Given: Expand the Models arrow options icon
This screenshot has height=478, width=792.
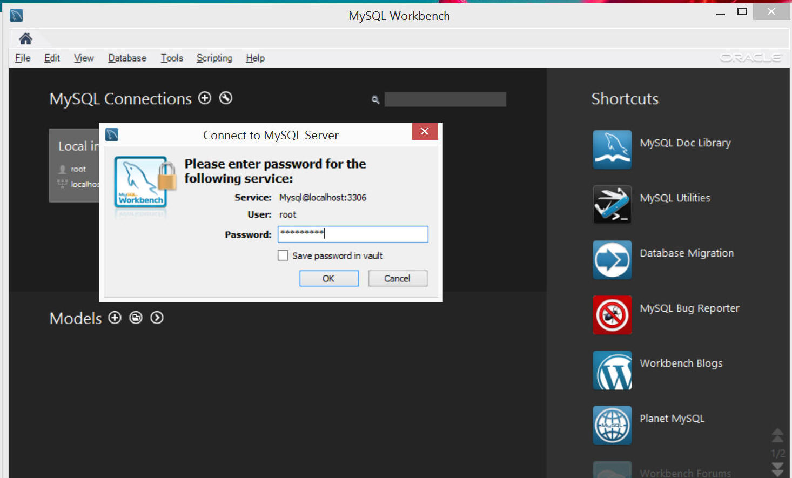Looking at the screenshot, I should 157,318.
